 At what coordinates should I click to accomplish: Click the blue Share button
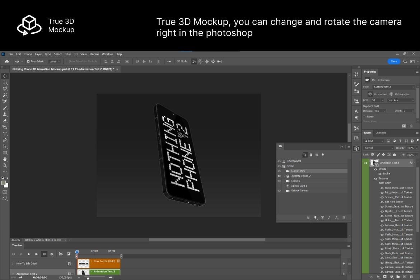[x=393, y=61]
